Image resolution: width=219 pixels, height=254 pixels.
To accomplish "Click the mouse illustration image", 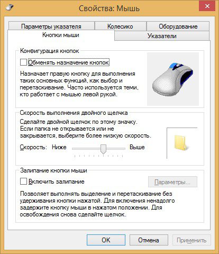I will (173, 79).
